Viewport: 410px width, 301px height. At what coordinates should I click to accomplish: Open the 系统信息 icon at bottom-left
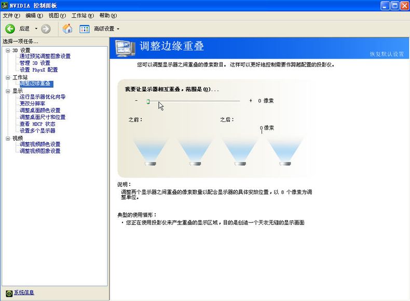click(x=9, y=293)
